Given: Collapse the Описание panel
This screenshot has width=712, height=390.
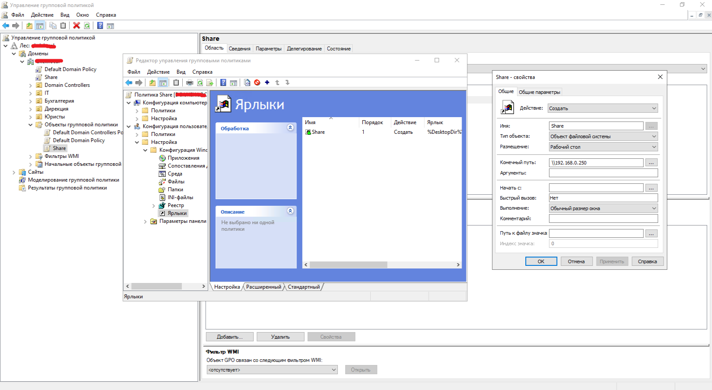Looking at the screenshot, I should coord(290,211).
